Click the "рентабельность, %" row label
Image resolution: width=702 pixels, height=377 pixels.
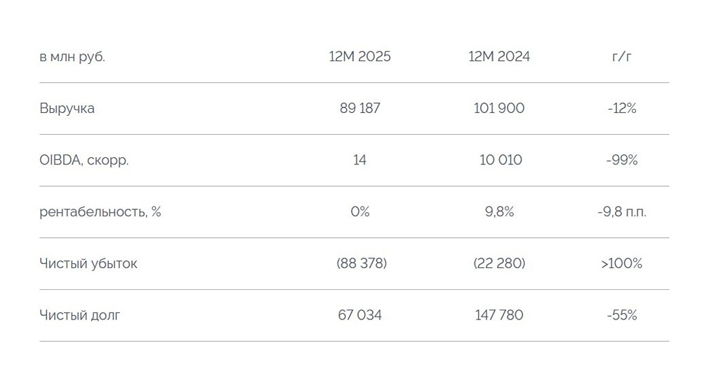100,212
